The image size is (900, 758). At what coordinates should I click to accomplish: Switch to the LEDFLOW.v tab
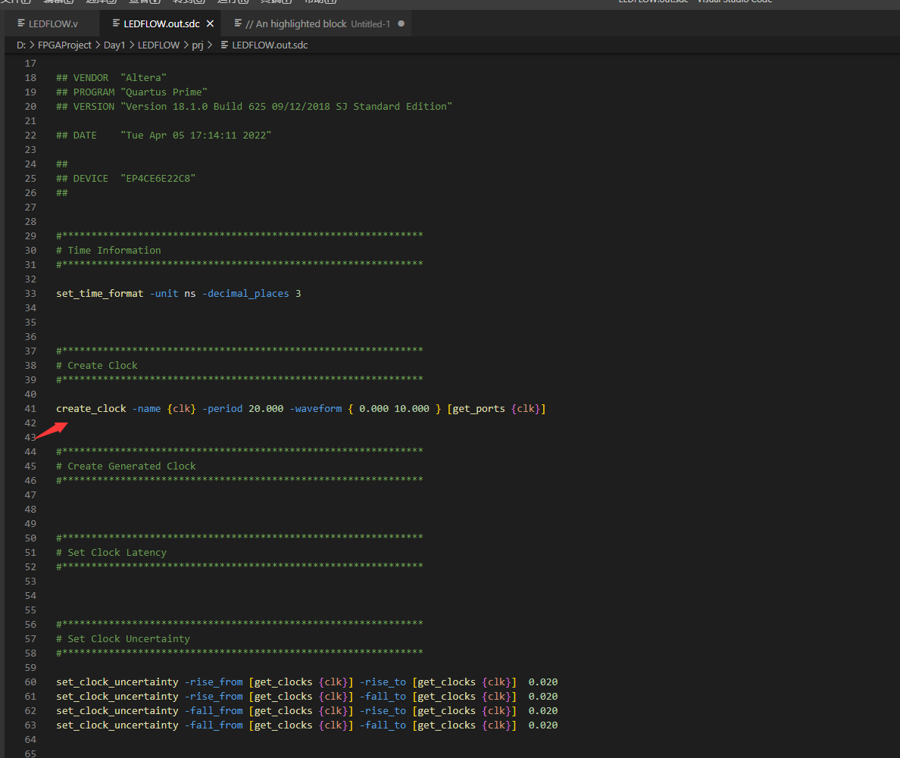(x=52, y=24)
